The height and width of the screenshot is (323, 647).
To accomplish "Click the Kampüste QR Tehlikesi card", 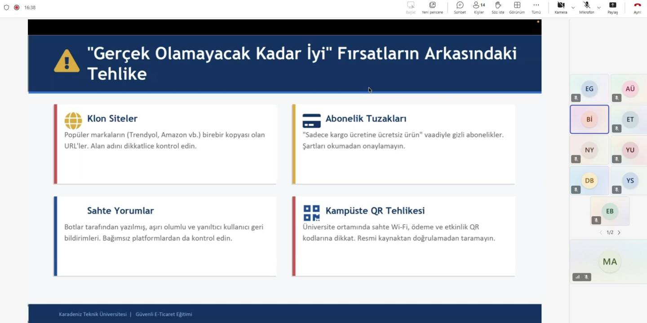I will [x=403, y=236].
